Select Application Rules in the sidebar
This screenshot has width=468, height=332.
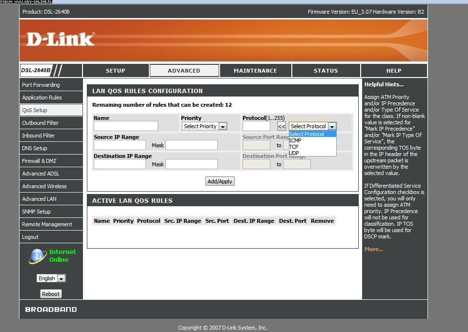(51, 98)
